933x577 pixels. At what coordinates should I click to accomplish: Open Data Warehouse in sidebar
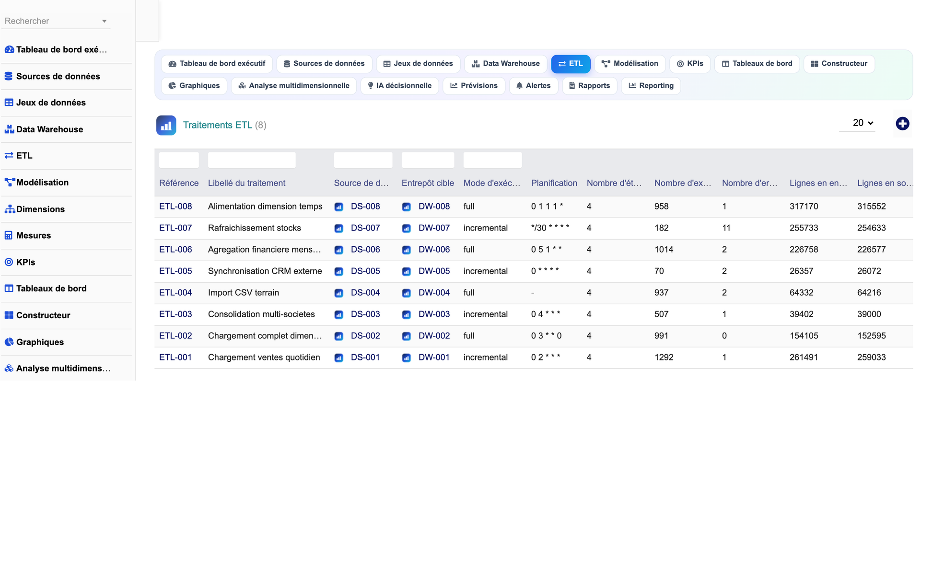[x=67, y=129]
